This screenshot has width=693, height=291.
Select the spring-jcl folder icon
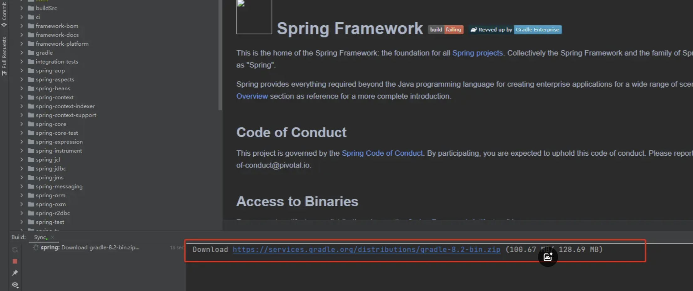[x=31, y=159]
